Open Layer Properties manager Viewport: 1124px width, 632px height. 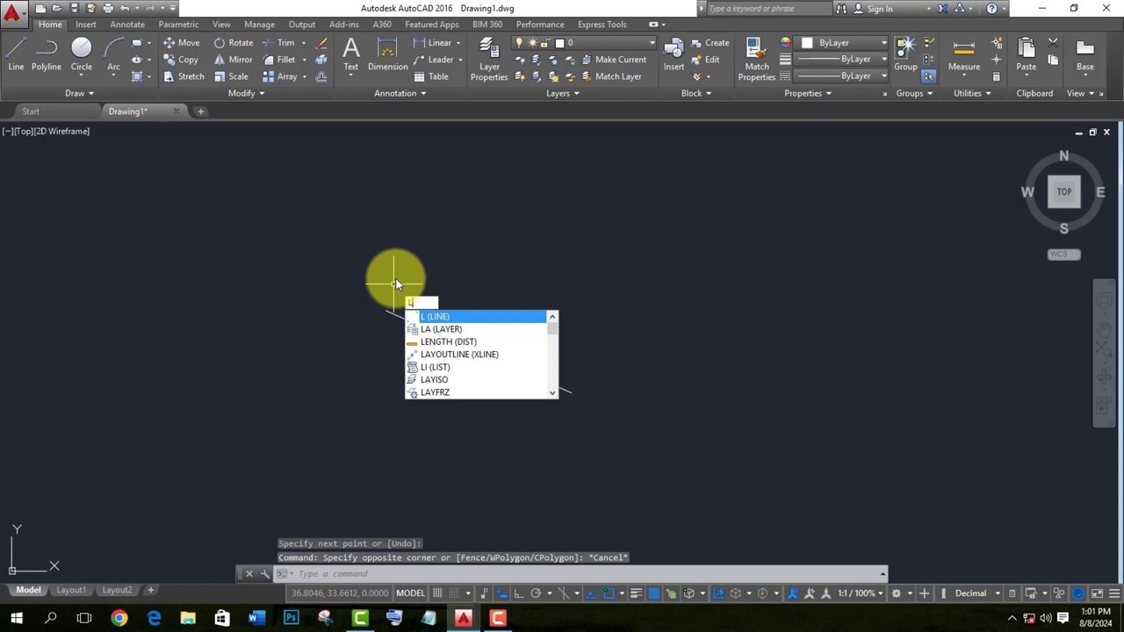[x=489, y=60]
